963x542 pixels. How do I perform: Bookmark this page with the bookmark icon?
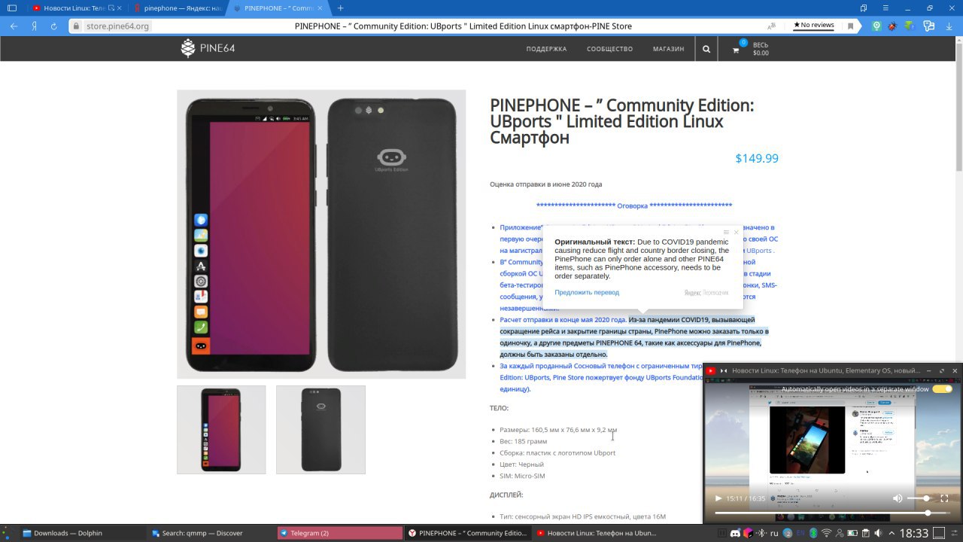(851, 26)
